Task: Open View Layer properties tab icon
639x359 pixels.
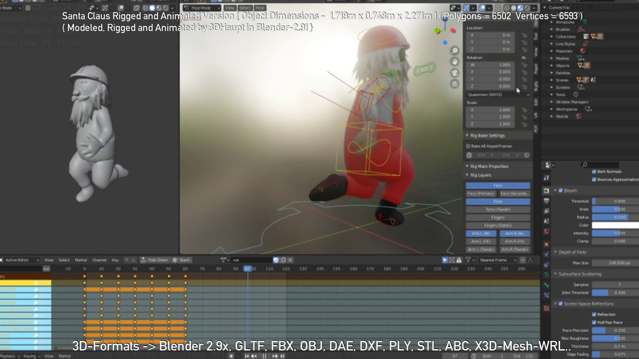Action: [546, 211]
